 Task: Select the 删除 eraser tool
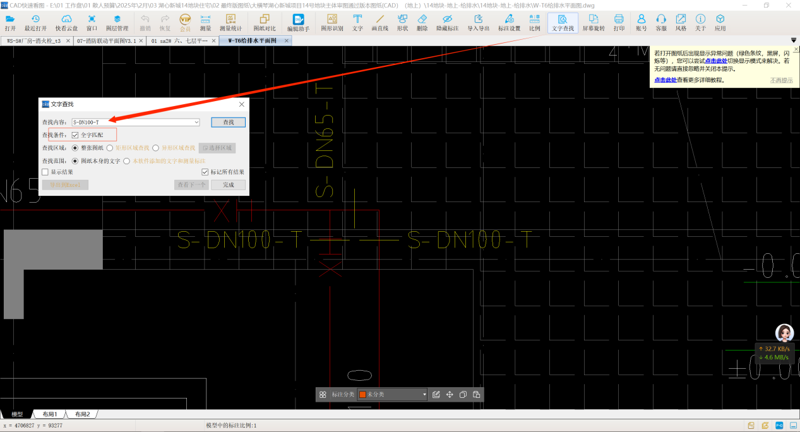422,23
